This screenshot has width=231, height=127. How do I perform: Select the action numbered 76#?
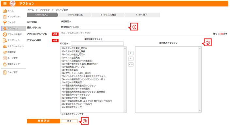coord(72,82)
